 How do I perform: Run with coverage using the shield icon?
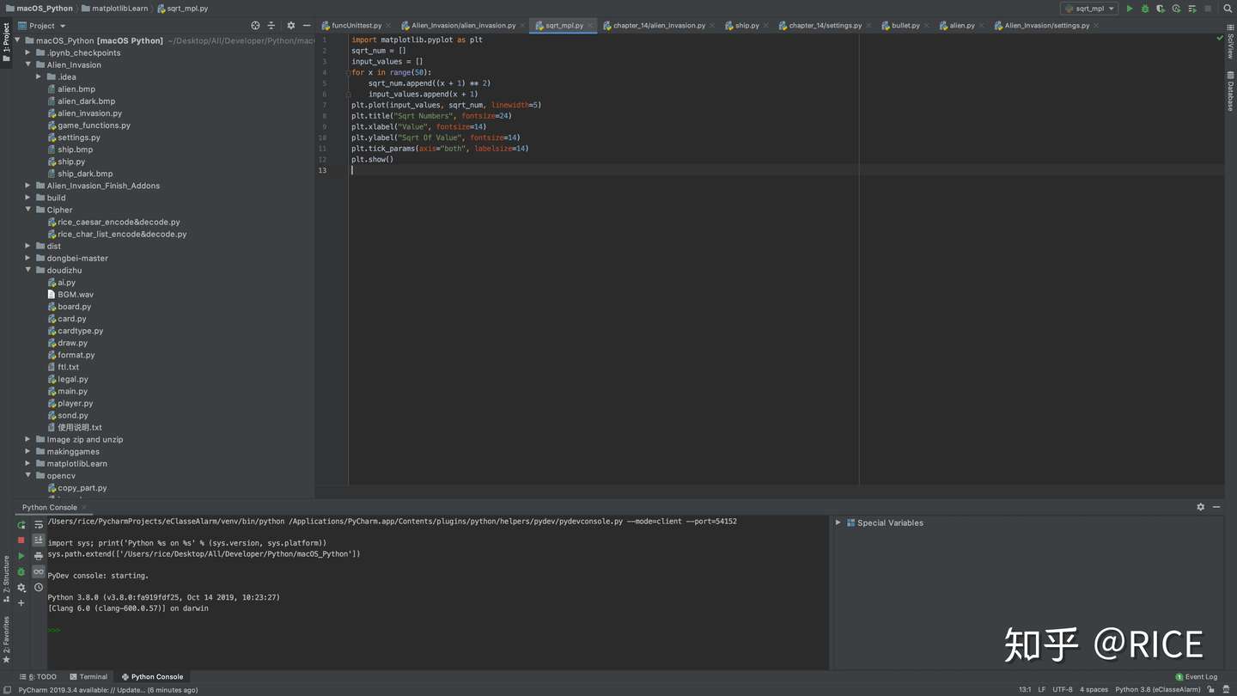point(1159,8)
